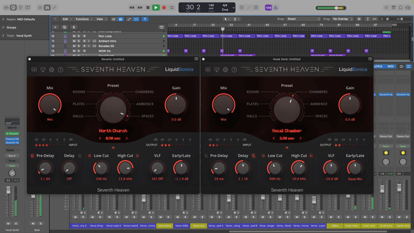Select the MIDI Draw pencil tool icon

click(x=54, y=8)
